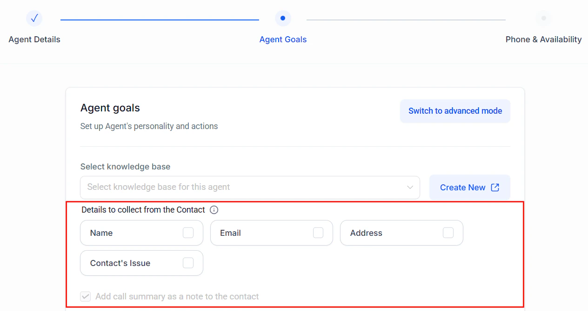This screenshot has height=311, width=588.
Task: Navigate to Phone & Availability step
Action: (543, 39)
